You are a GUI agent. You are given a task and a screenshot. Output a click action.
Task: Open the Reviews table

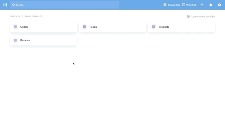pyautogui.click(x=43, y=40)
